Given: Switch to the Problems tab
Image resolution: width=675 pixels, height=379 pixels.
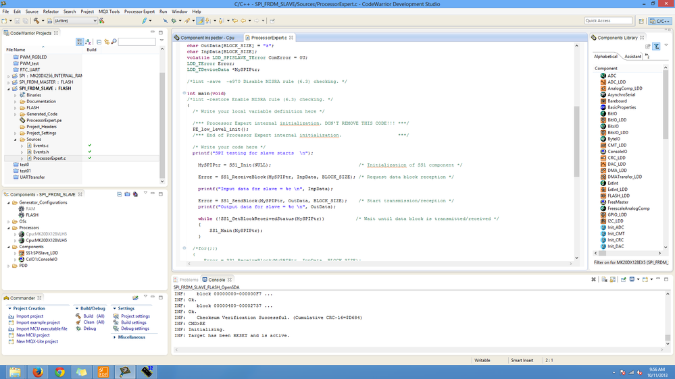Looking at the screenshot, I should [x=186, y=280].
